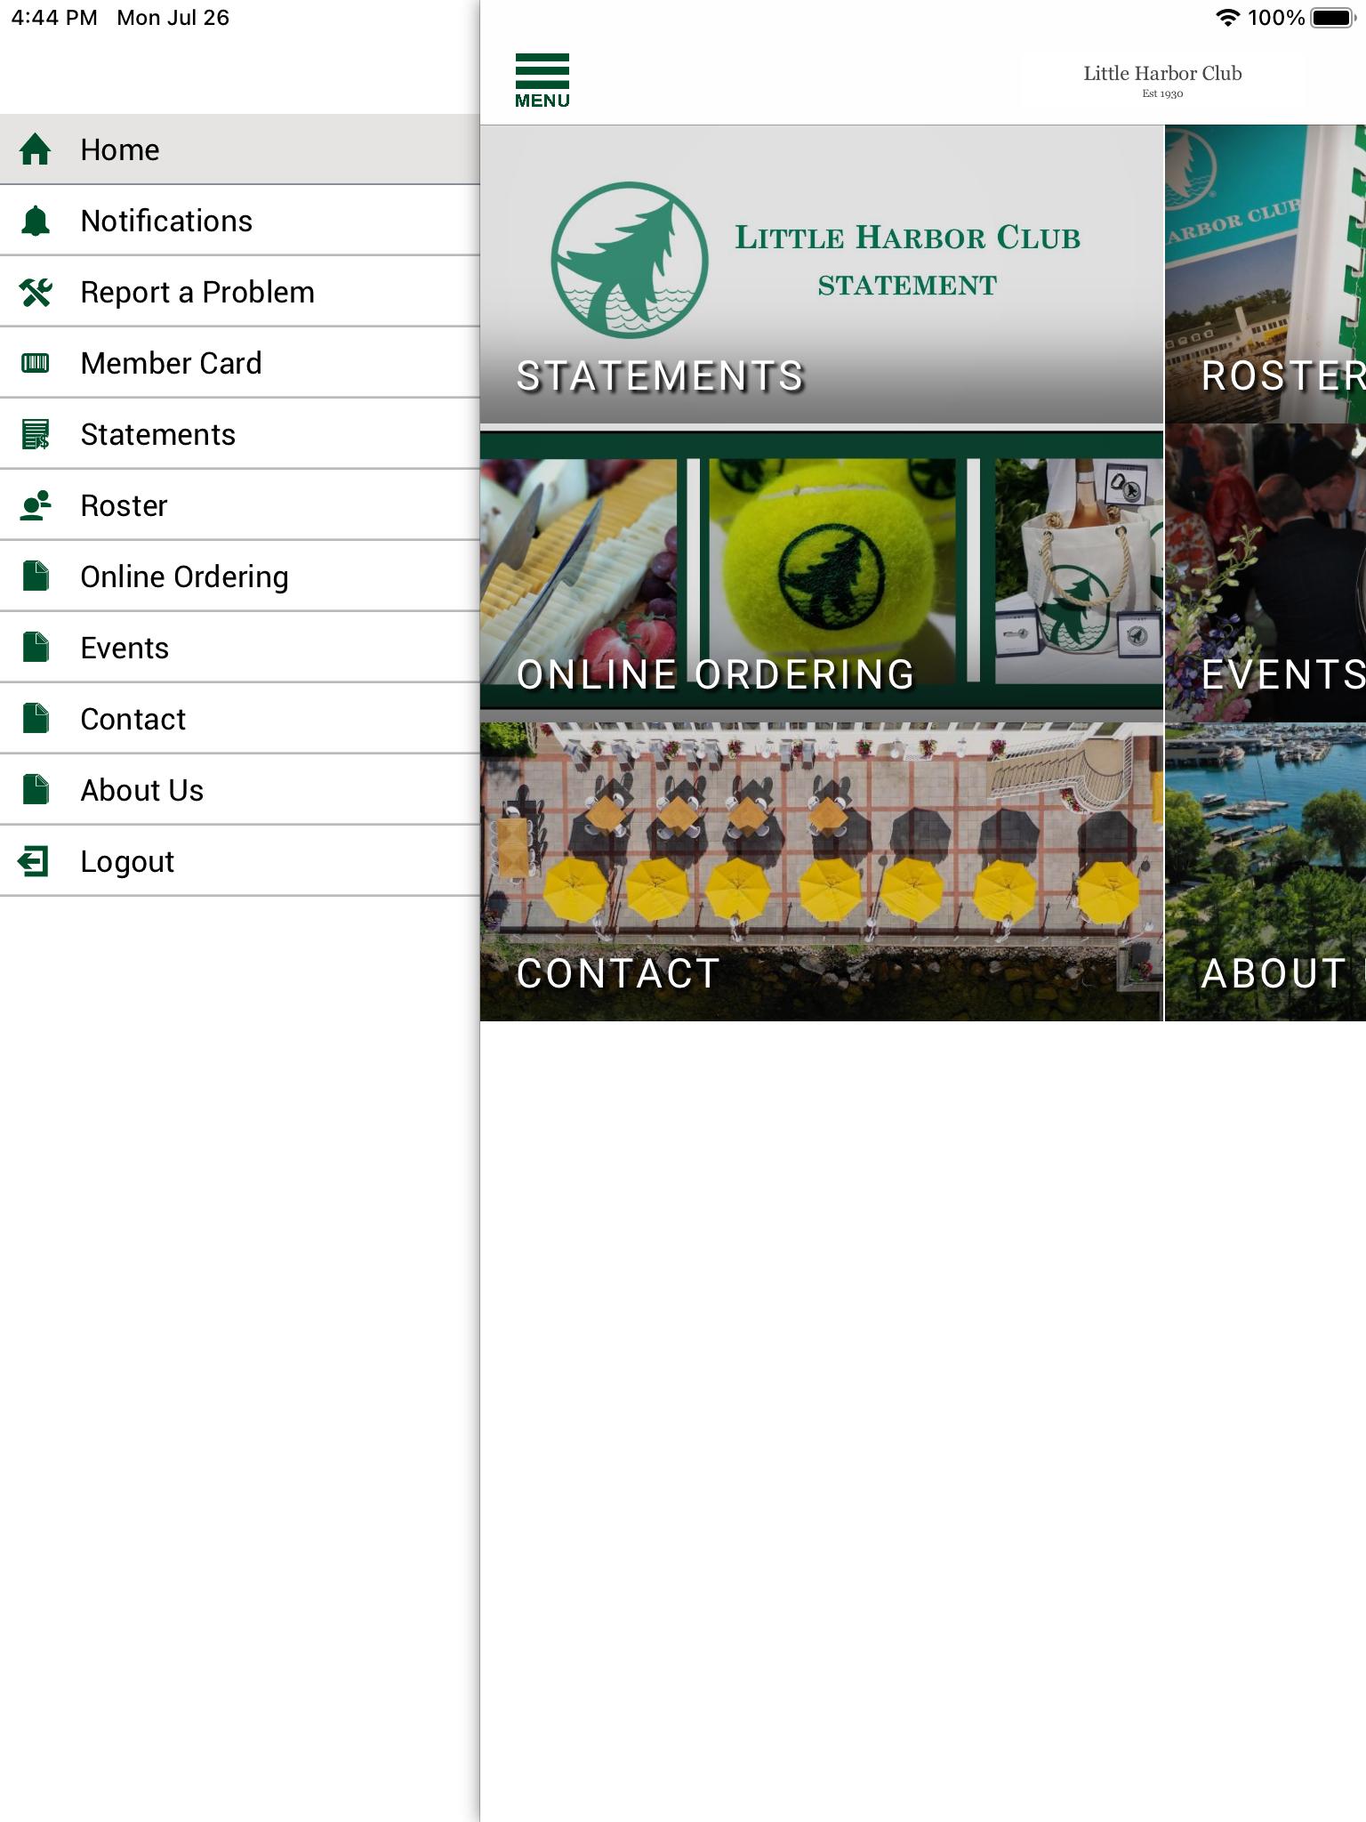Open Notifications from the side menu
Screen dimensions: 1366x1822
(240, 221)
